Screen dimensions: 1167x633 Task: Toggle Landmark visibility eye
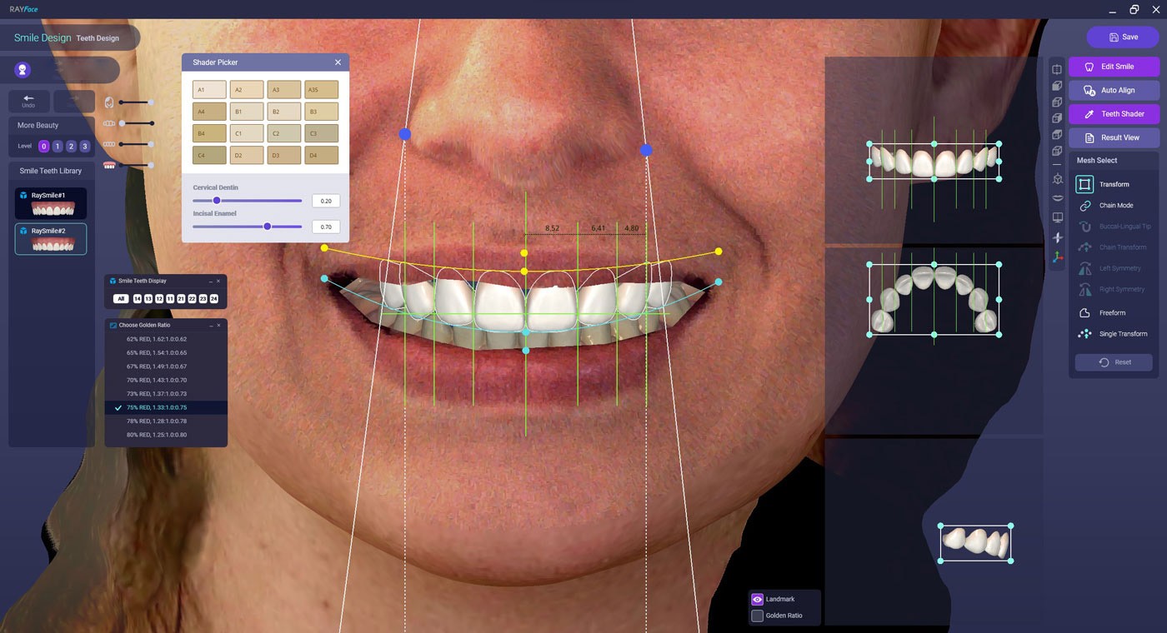coord(757,599)
